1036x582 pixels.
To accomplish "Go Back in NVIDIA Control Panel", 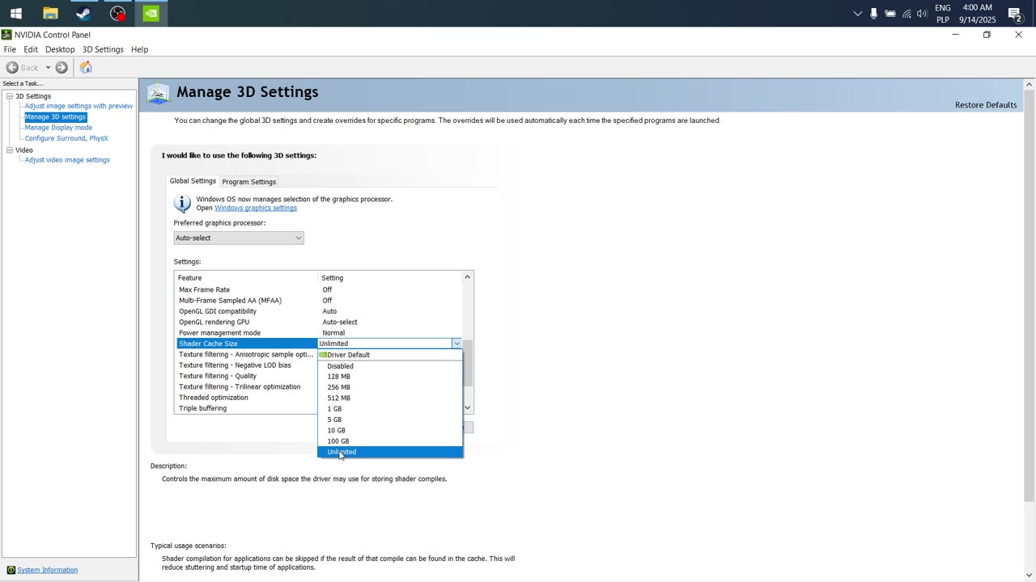I will coord(23,68).
